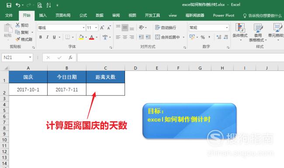284x168 pixels.
Task: Open font color palette dropdown
Action: pos(97,37)
